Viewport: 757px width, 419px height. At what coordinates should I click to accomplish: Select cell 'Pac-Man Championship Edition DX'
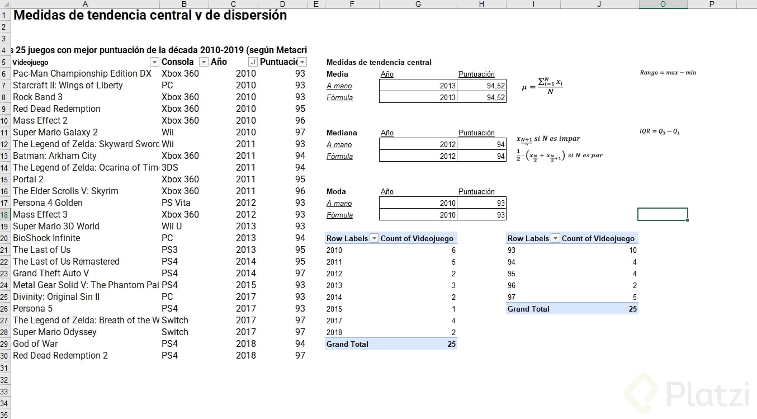pos(84,73)
